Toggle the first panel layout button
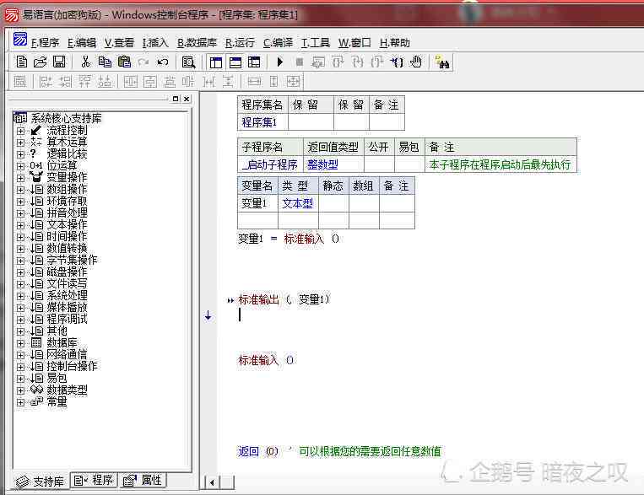The image size is (644, 495). coord(215,62)
